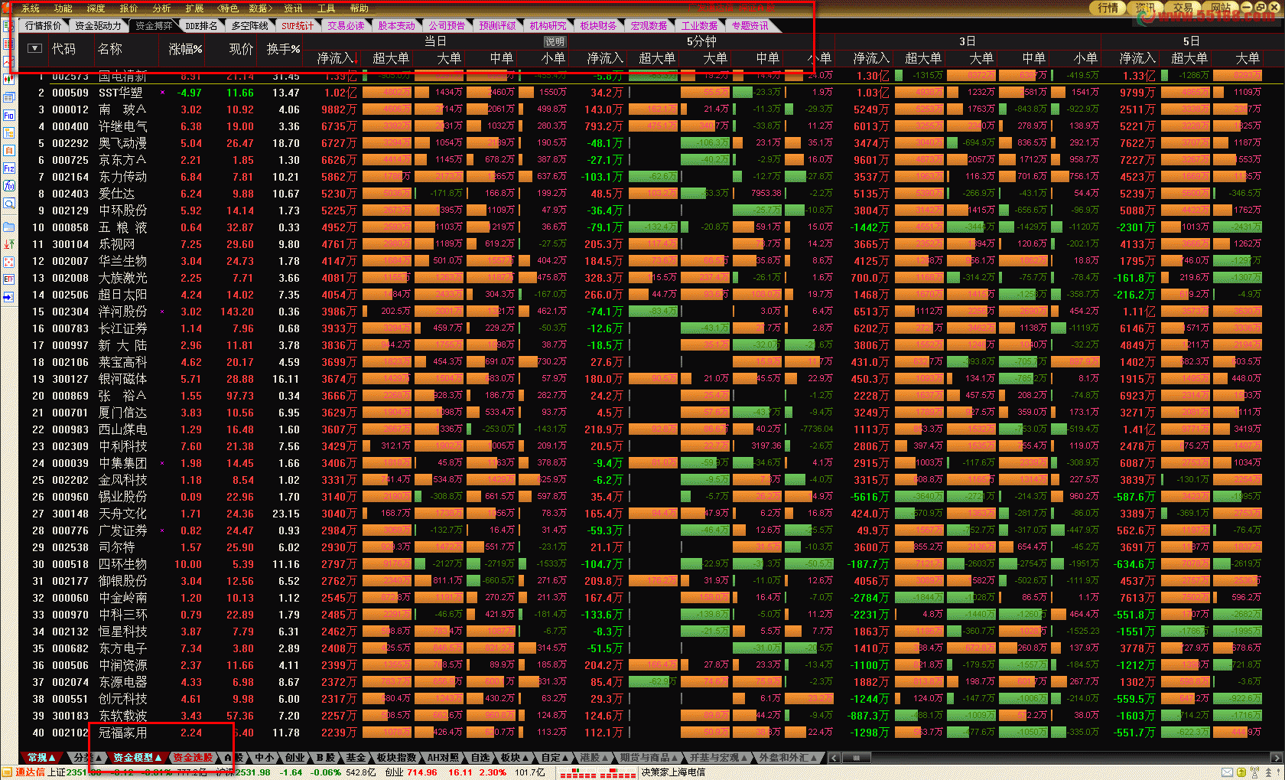
Task: Open the 帮助 menu
Action: [x=359, y=8]
